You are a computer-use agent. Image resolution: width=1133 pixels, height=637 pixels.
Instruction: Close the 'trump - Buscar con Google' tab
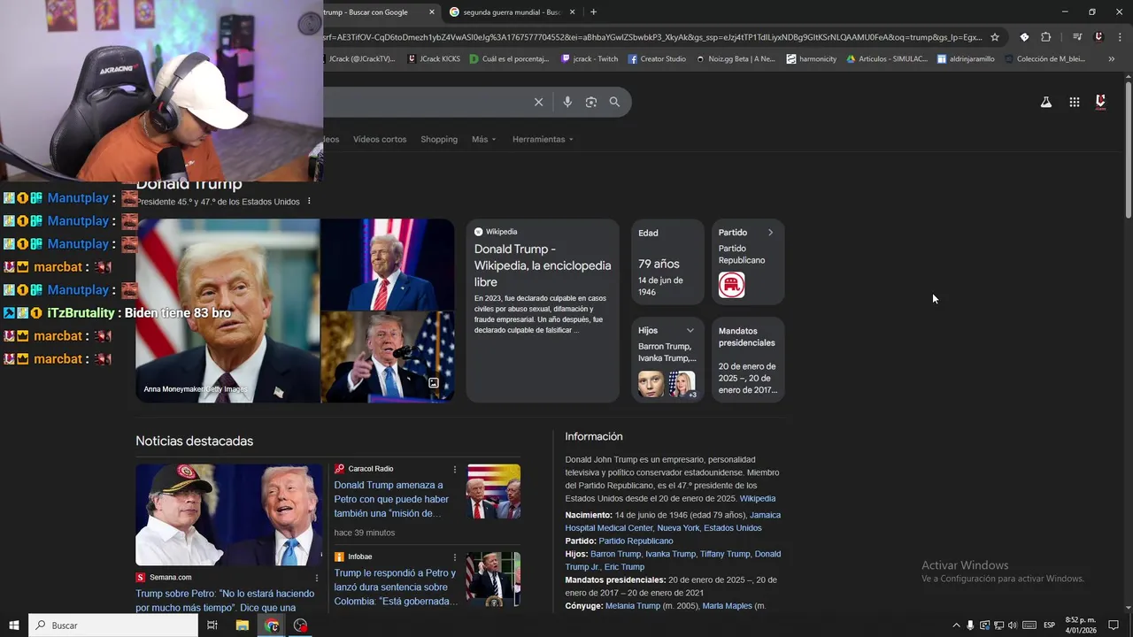point(432,12)
